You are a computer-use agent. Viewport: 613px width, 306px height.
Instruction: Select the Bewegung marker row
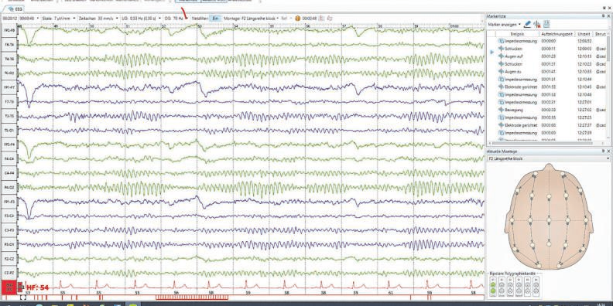(x=547, y=110)
